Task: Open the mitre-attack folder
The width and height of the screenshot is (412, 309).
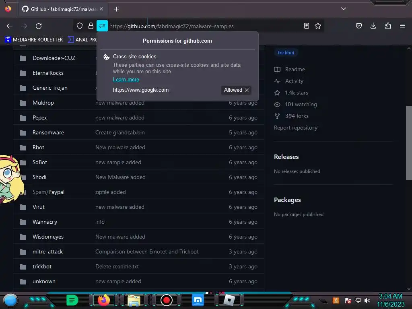Action: tap(48, 252)
